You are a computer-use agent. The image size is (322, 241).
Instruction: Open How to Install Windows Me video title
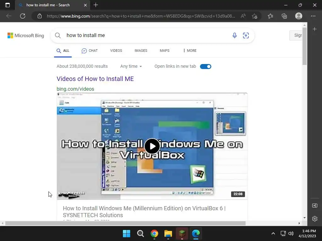[x=144, y=212]
